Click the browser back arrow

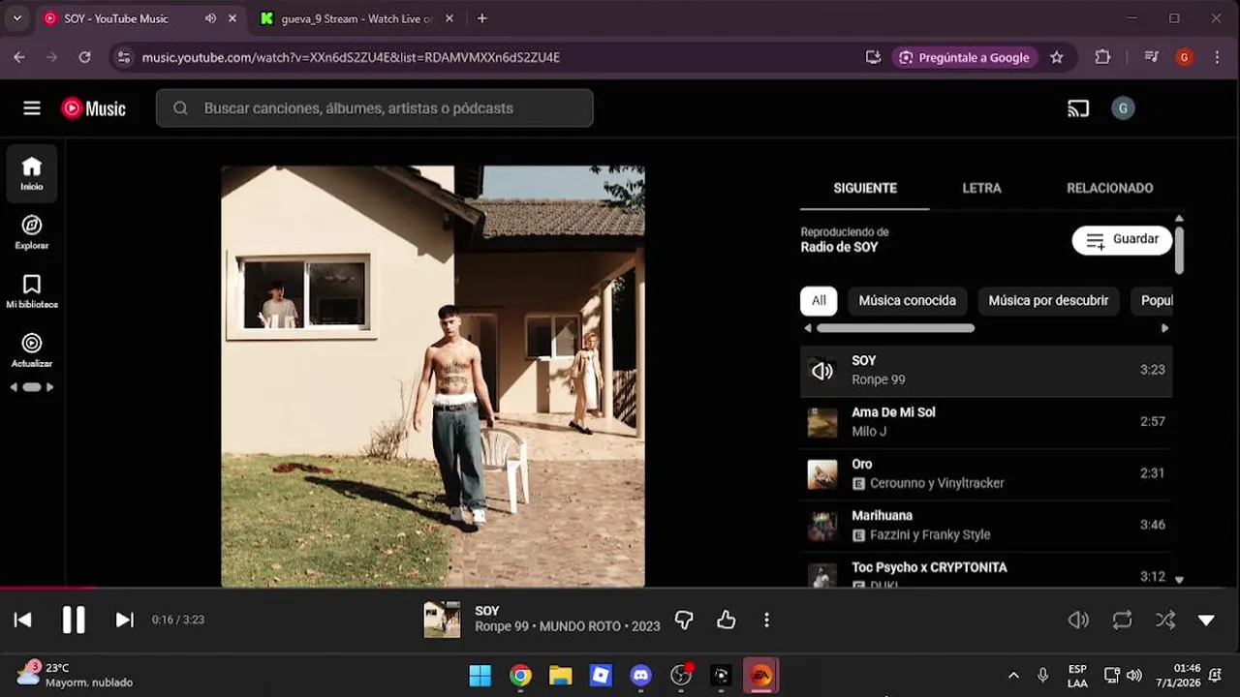[19, 57]
